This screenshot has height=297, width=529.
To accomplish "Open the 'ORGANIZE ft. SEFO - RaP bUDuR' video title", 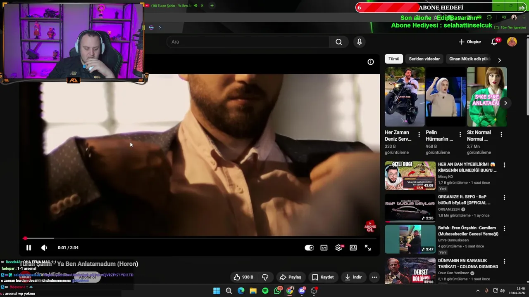I will [x=464, y=200].
